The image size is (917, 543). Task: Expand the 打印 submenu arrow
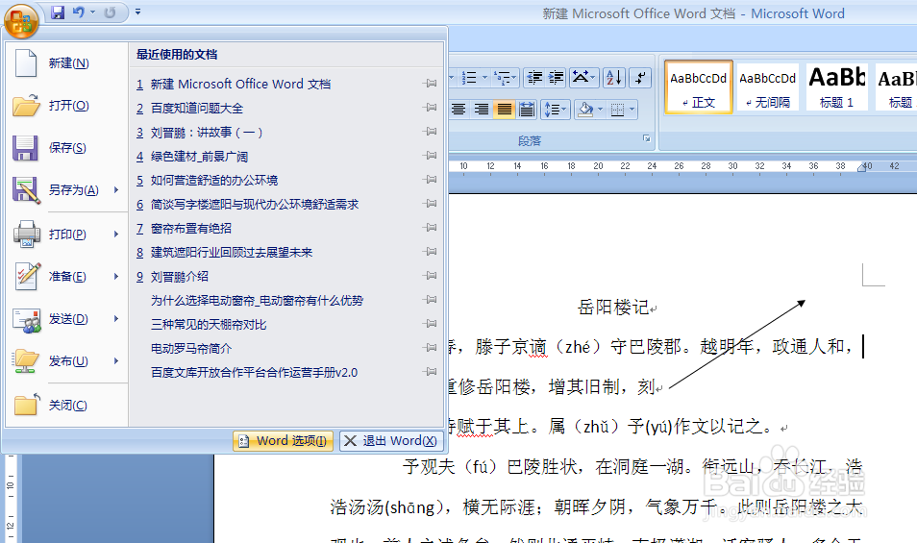pyautogui.click(x=116, y=234)
